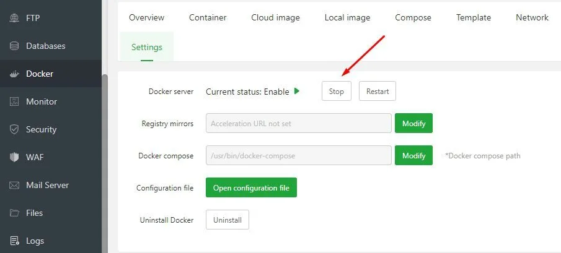Switch to the Network tab
Viewport: 561px width, 253px height.
click(x=532, y=17)
